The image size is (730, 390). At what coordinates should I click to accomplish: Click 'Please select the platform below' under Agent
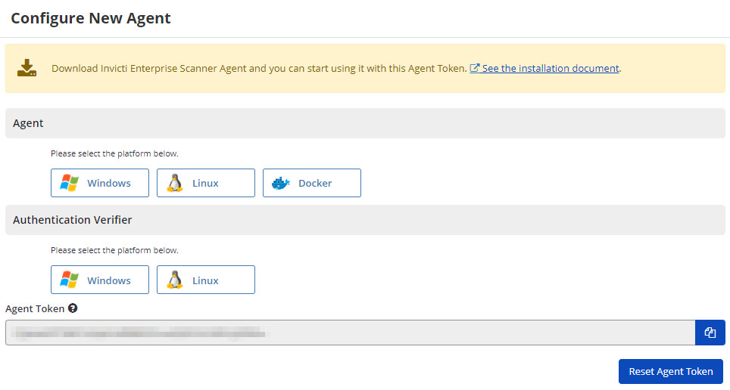click(114, 153)
